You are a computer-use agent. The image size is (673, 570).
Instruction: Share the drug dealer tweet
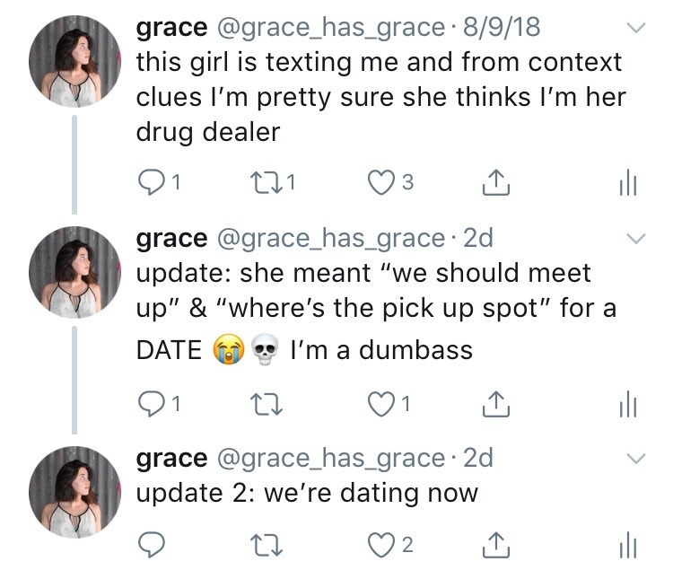click(494, 183)
